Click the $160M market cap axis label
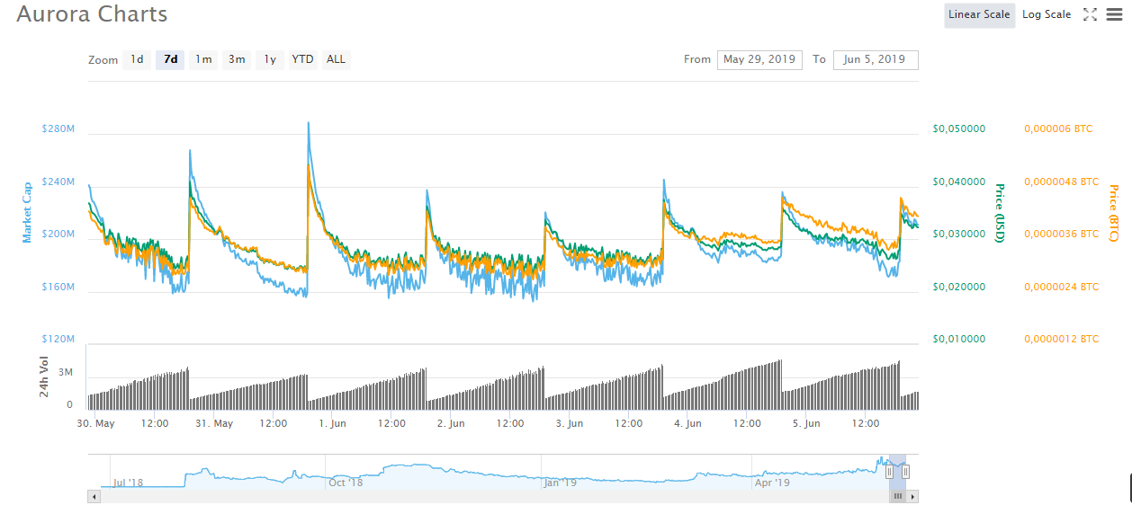Viewport: 1132px width, 505px height. point(58,288)
